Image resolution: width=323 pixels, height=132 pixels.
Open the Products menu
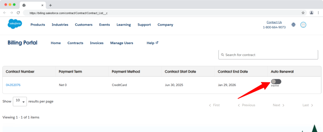click(x=38, y=25)
